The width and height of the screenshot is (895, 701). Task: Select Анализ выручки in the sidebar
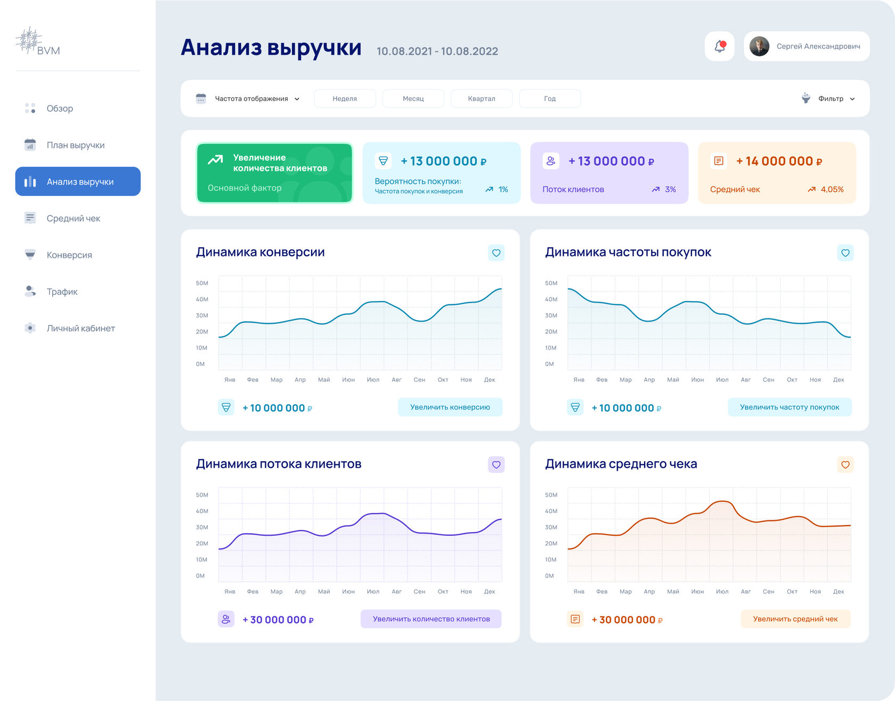[78, 182]
